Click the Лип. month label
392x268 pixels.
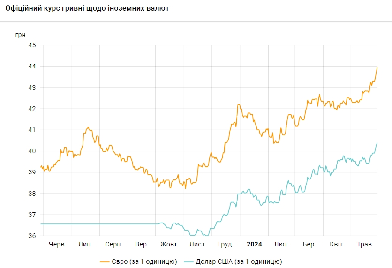85,244
